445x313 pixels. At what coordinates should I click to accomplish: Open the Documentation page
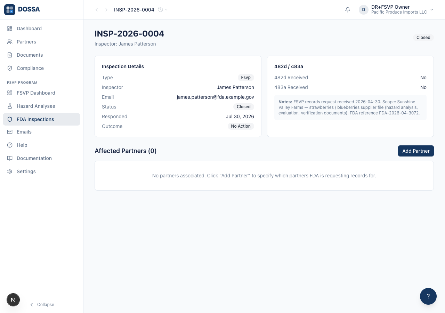click(x=41, y=158)
